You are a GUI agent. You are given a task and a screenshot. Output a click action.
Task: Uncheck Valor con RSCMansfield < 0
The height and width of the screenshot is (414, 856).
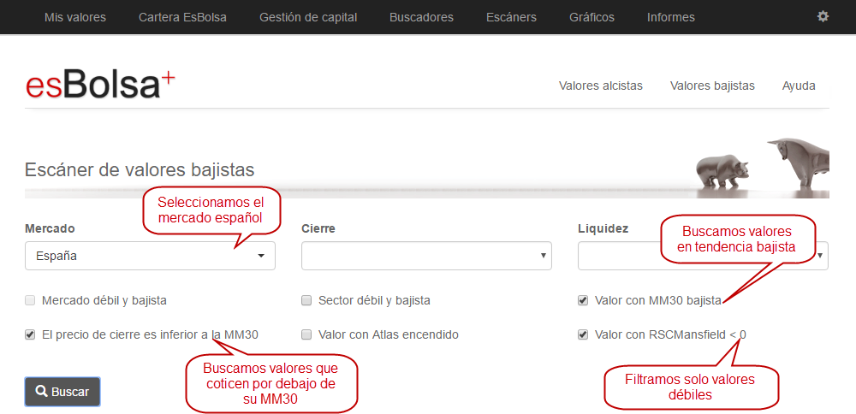(583, 334)
